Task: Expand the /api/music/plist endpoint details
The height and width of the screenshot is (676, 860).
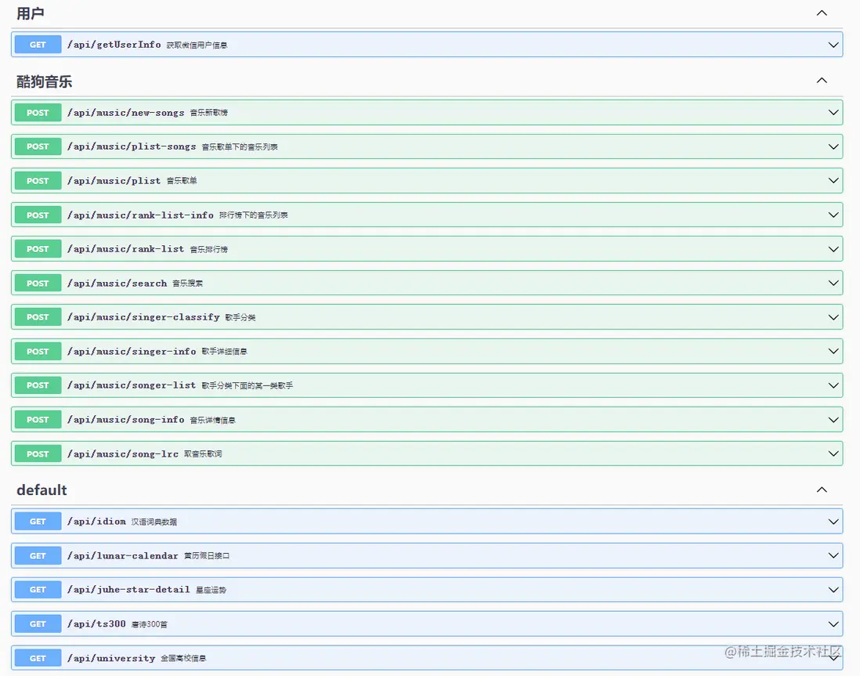Action: (833, 180)
